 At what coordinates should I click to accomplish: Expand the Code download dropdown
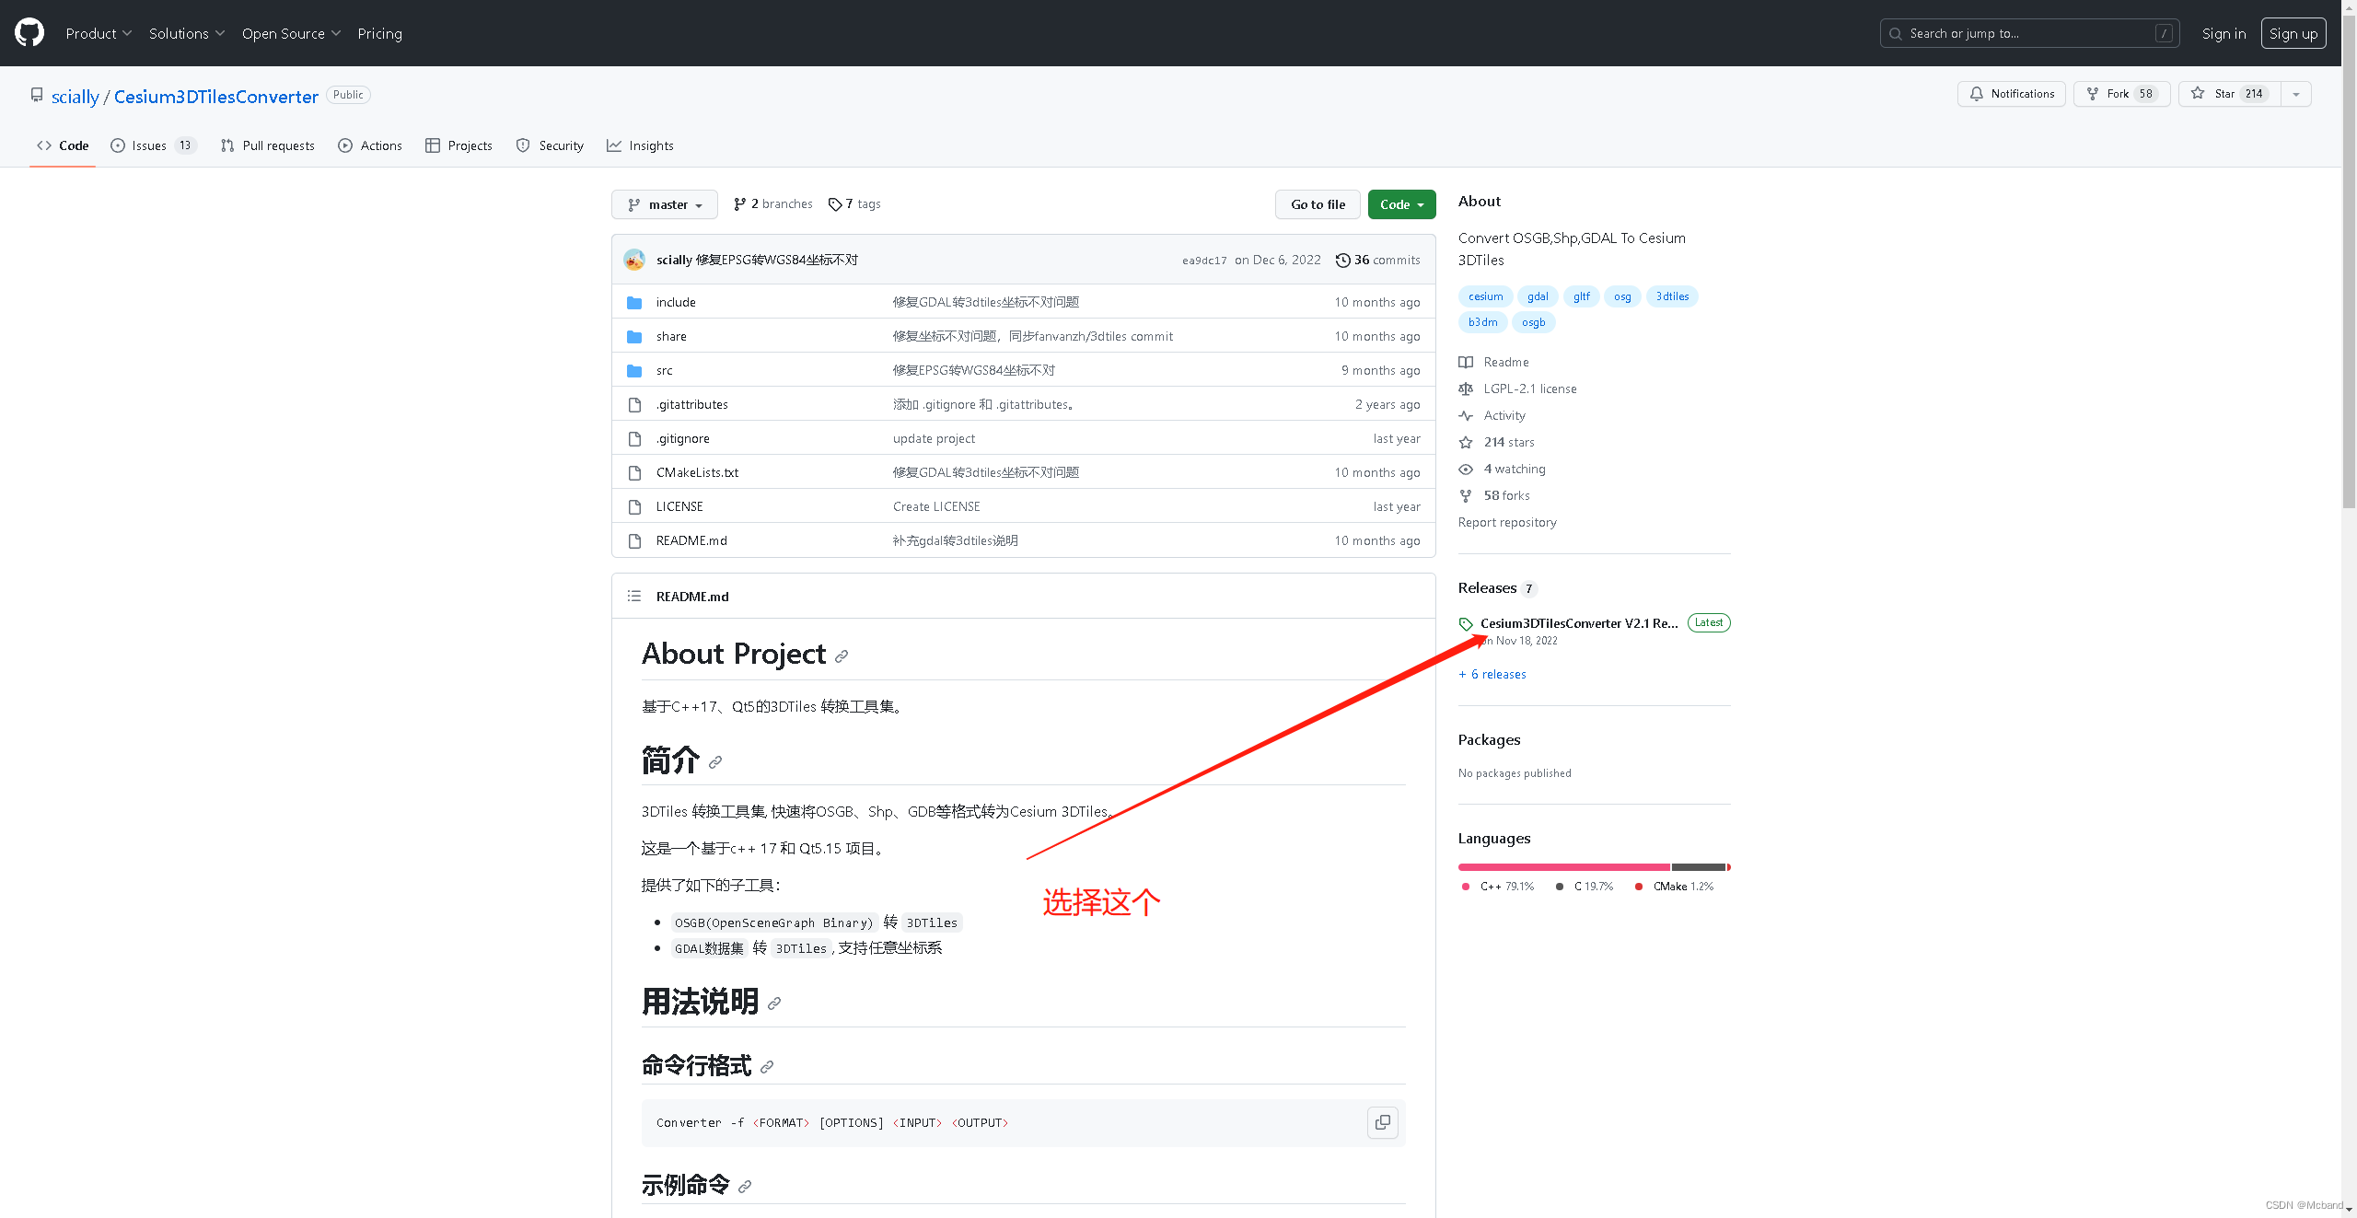1400,203
